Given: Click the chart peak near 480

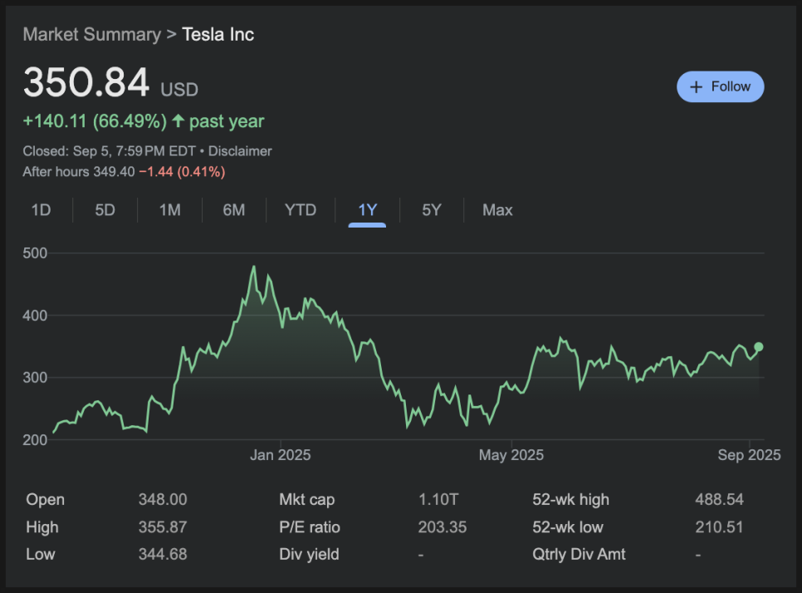Looking at the screenshot, I should click(x=253, y=267).
